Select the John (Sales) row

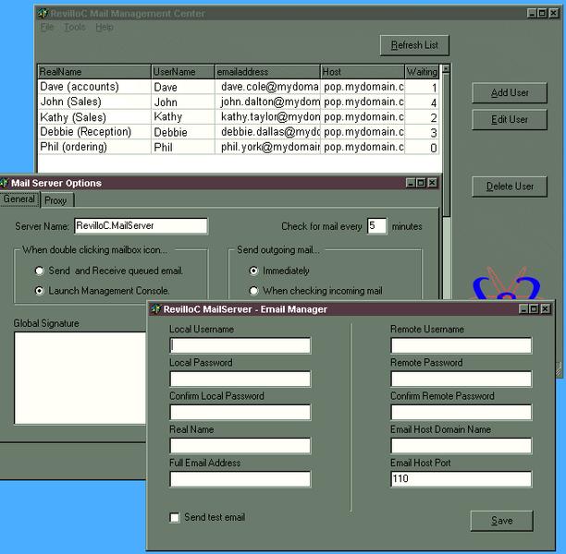239,102
